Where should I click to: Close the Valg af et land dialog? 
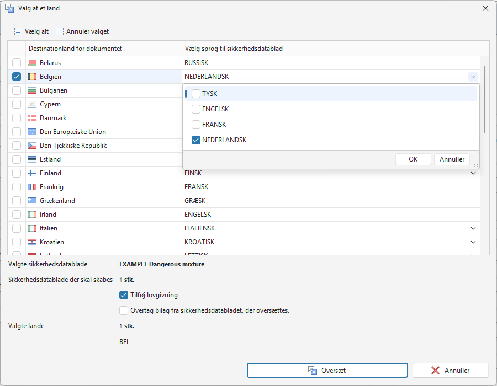point(485,8)
